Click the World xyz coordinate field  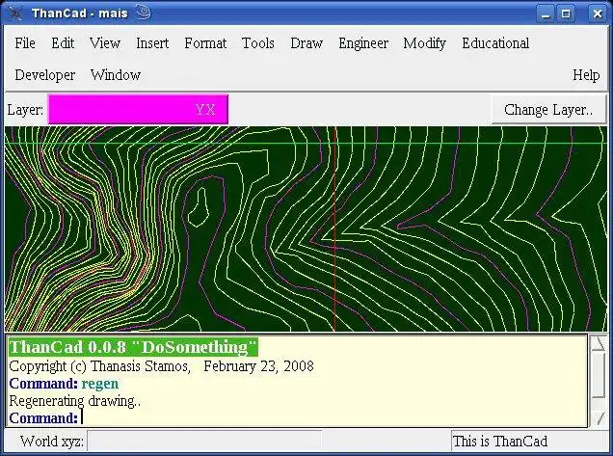(x=204, y=442)
